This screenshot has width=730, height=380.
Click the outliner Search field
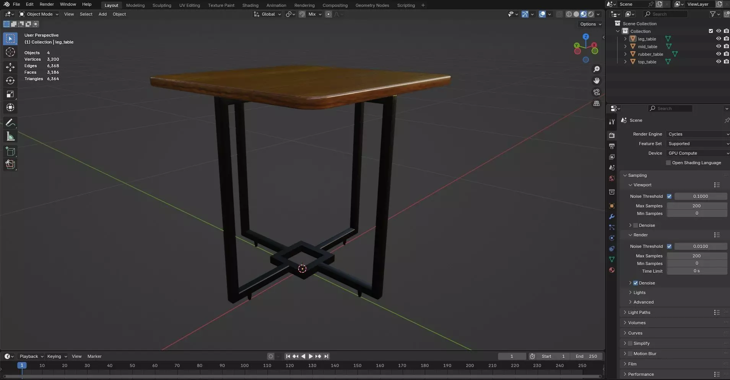[x=665, y=14]
